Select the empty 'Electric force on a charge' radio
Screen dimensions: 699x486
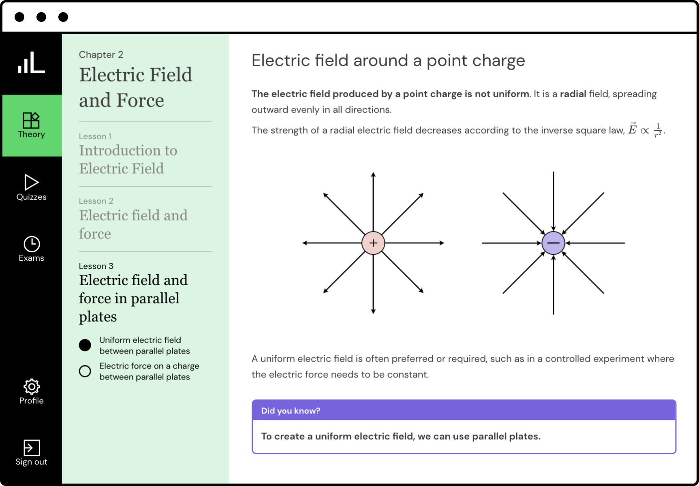pyautogui.click(x=85, y=371)
